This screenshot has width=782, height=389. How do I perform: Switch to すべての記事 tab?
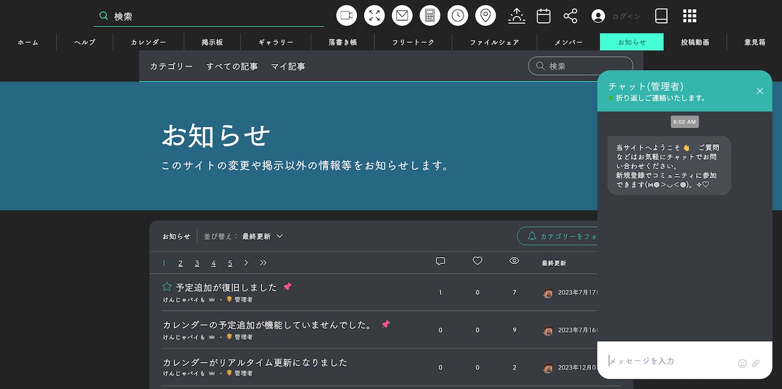pyautogui.click(x=232, y=66)
